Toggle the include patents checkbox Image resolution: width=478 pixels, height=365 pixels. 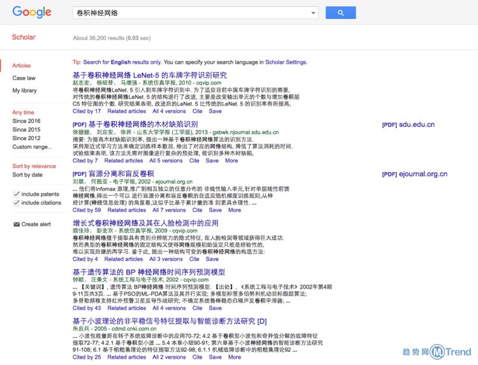[x=17, y=194]
